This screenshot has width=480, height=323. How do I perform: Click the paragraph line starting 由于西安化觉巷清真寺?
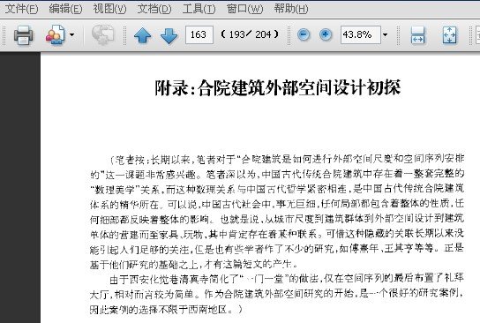pos(287,279)
